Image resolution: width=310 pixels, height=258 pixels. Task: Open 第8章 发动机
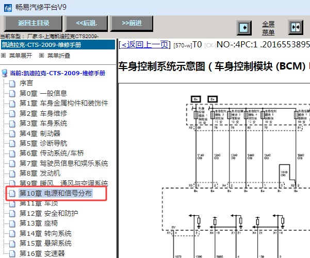tap(40, 174)
